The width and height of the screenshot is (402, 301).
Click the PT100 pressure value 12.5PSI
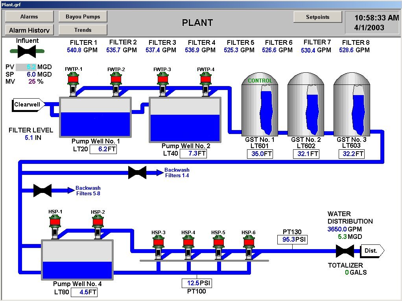click(197, 283)
